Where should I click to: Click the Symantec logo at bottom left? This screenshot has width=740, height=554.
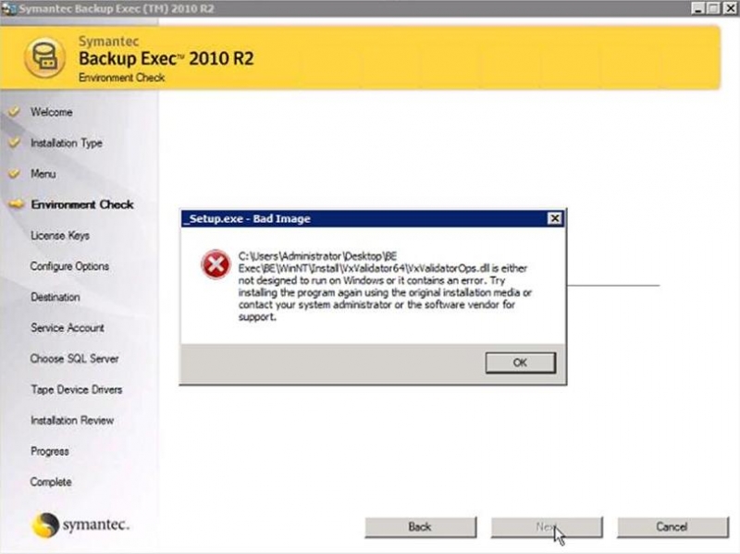[x=80, y=525]
